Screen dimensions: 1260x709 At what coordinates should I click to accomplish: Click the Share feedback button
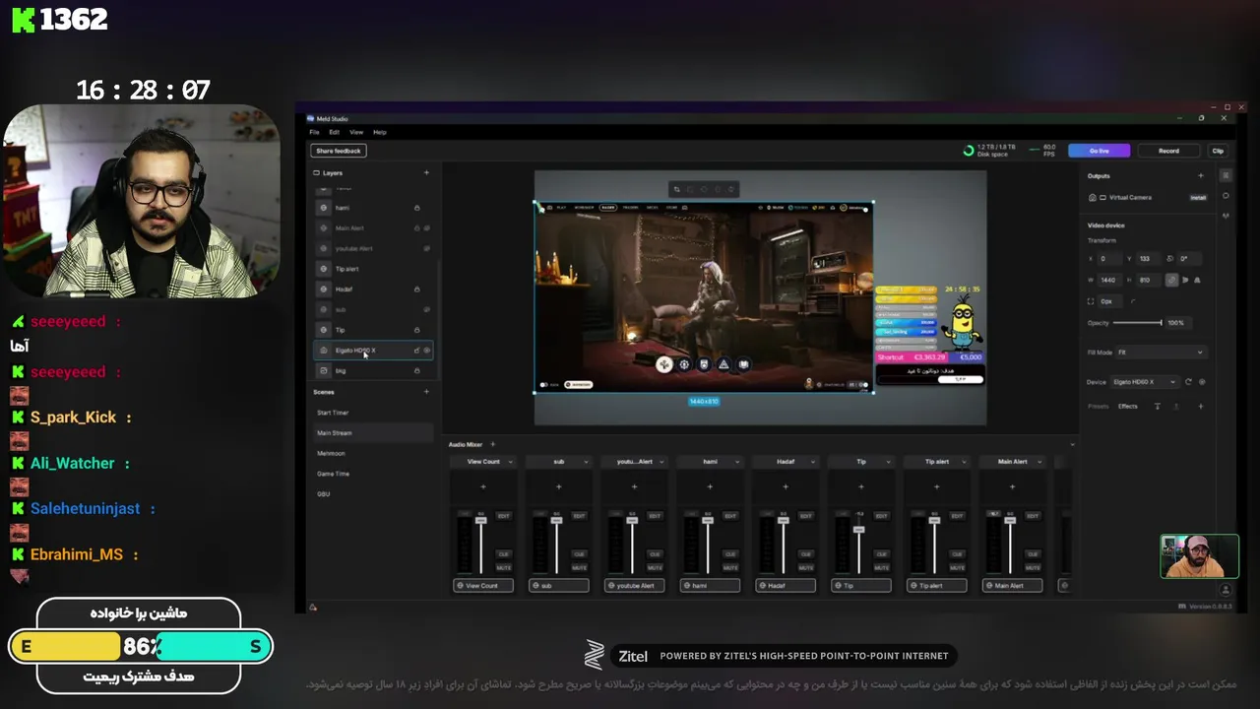pyautogui.click(x=339, y=151)
